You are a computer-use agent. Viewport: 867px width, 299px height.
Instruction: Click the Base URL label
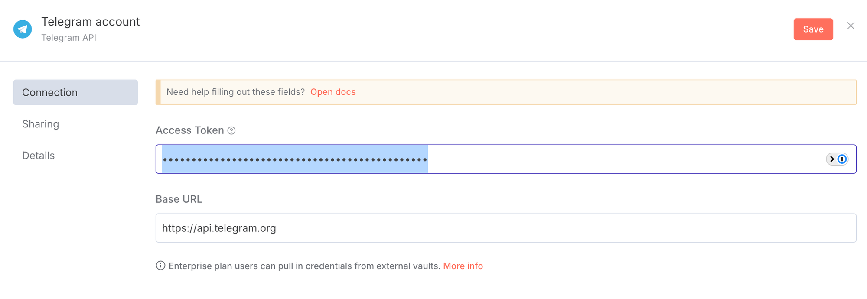coord(179,199)
